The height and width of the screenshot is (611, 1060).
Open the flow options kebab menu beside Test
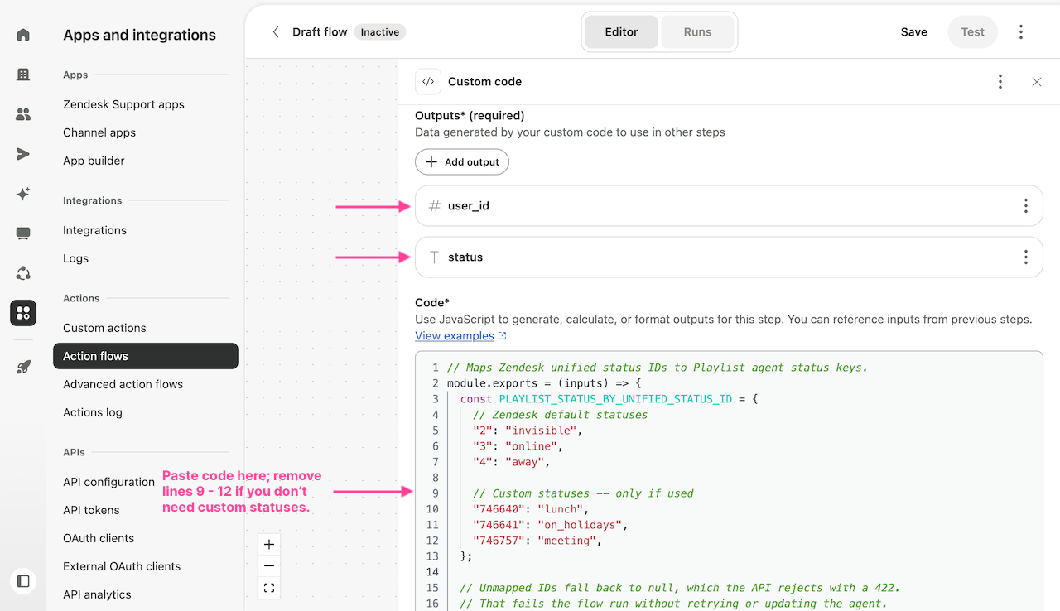click(x=1021, y=32)
